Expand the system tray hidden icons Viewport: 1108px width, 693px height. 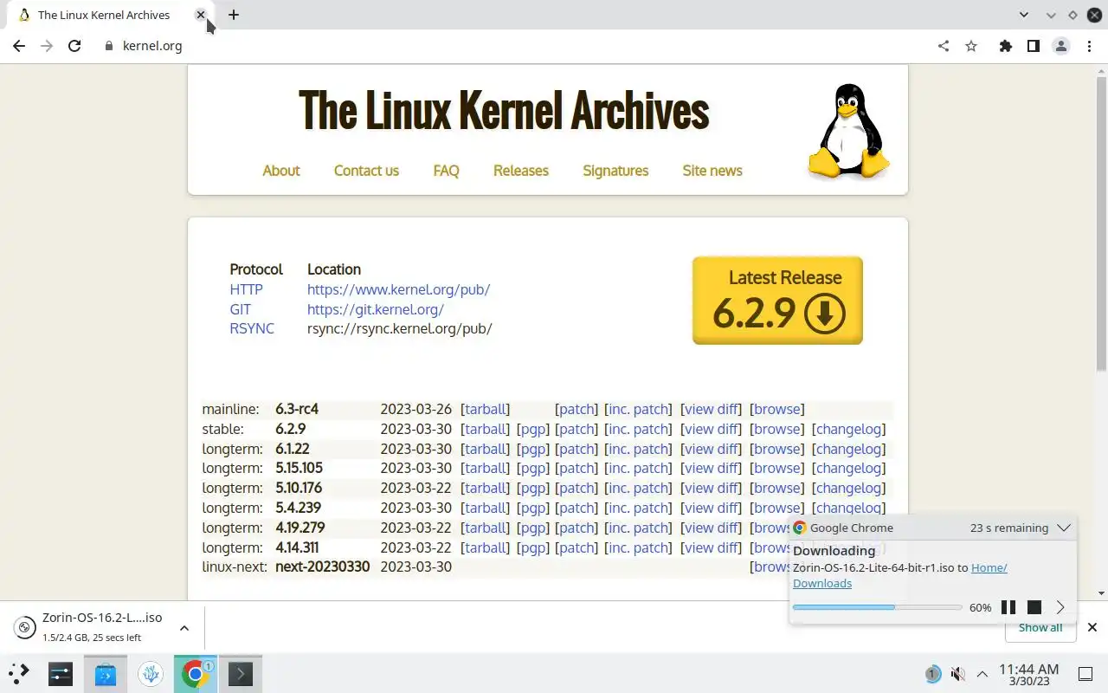[982, 673]
